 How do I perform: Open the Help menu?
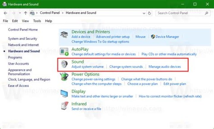48,21
